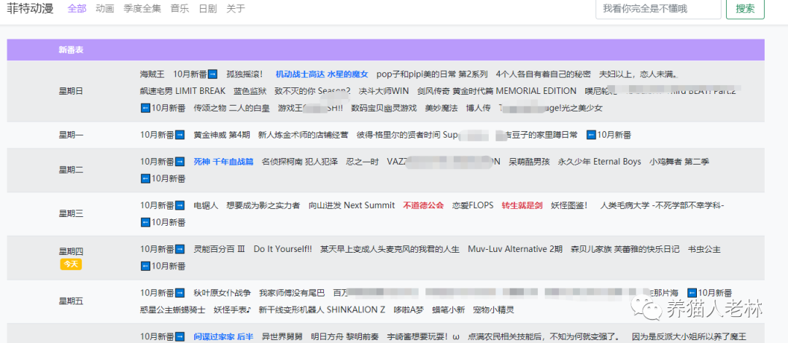Open 想要成为影之实力者

(x=263, y=205)
